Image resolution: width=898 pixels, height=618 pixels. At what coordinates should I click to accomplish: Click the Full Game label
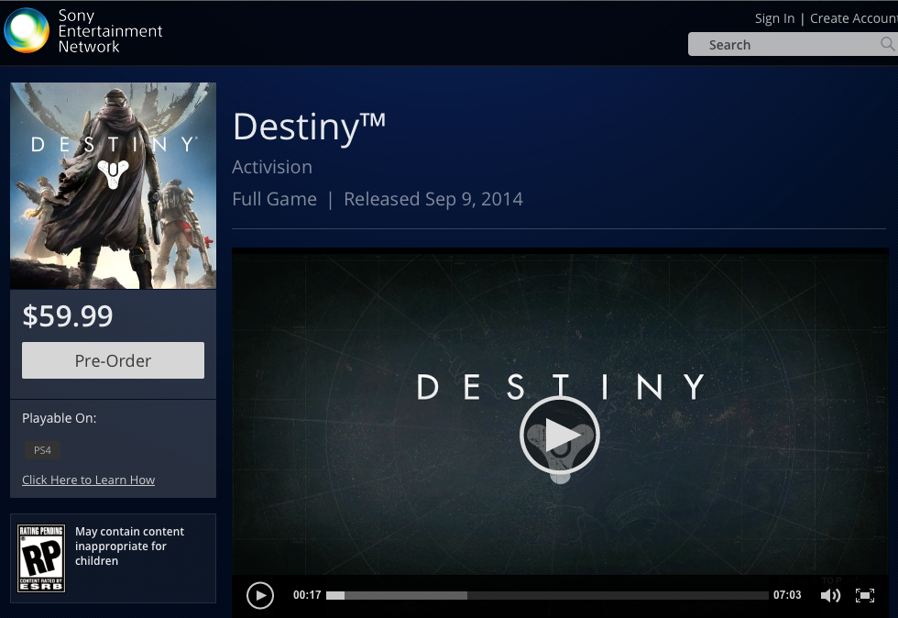274,199
